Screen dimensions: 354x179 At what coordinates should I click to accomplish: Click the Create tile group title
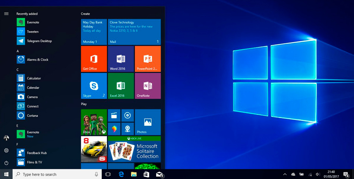85,14
